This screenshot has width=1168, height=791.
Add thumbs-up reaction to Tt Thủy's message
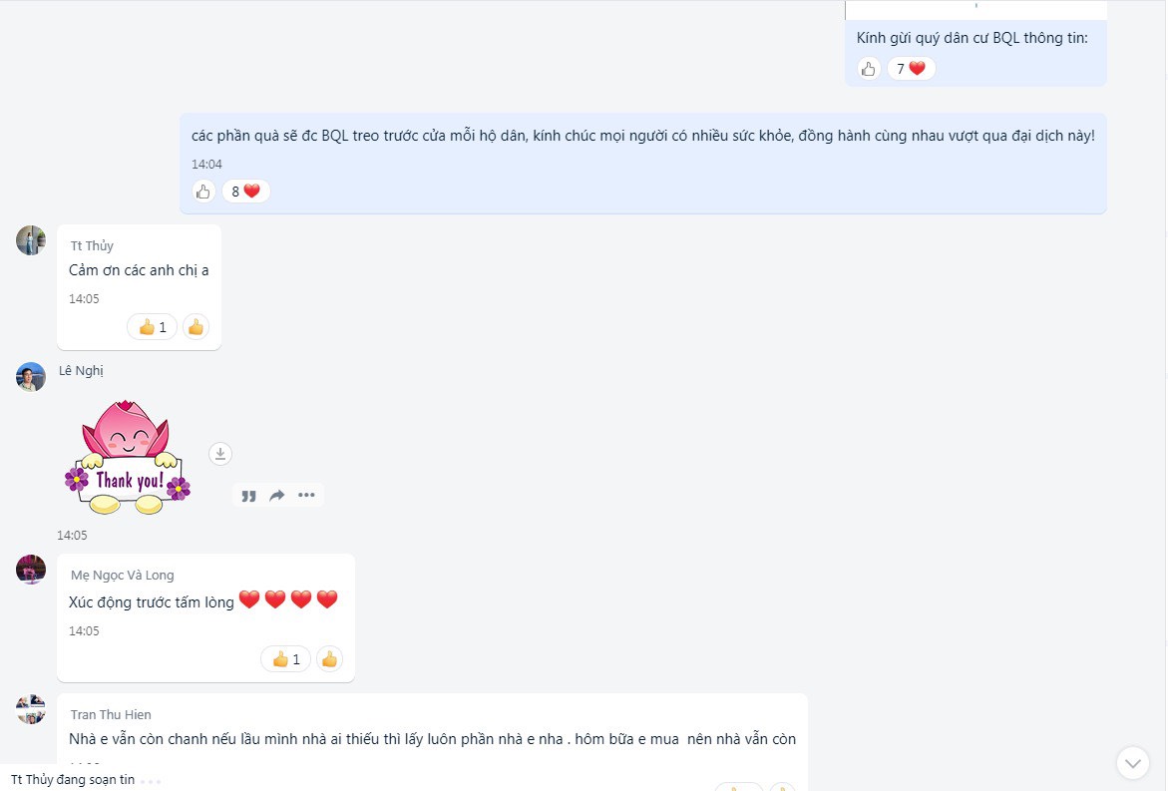[x=195, y=327]
